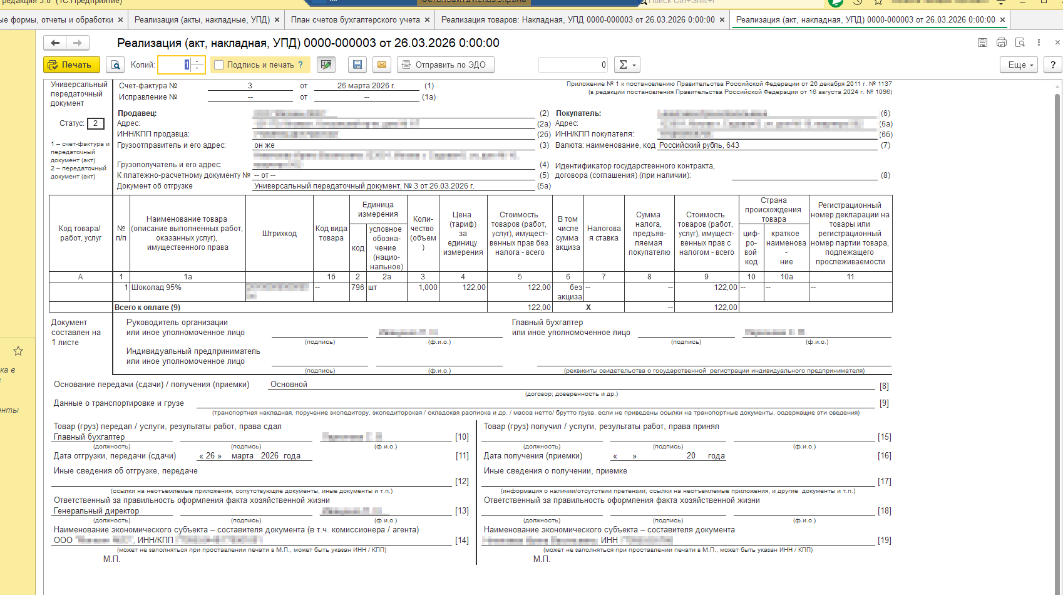Open print preview with magnifier icon
1063x595 pixels.
pos(115,65)
